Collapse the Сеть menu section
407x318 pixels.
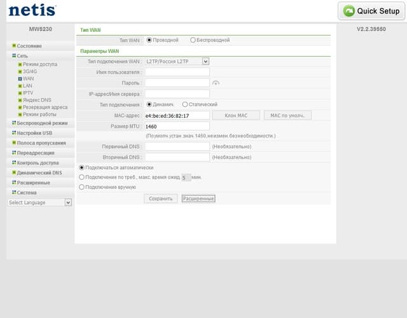[x=22, y=56]
